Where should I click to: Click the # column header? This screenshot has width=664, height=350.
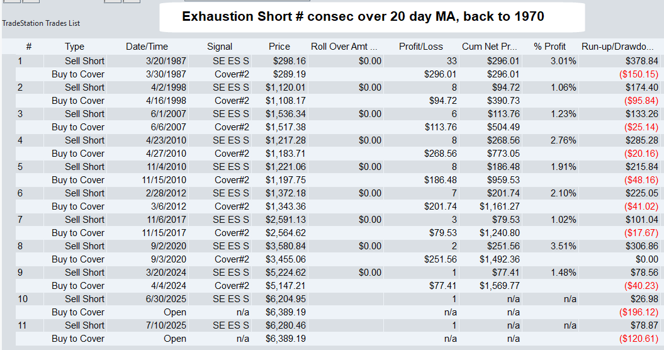pos(29,47)
